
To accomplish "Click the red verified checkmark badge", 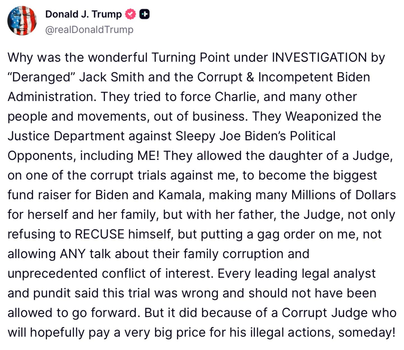I will pyautogui.click(x=130, y=14).
